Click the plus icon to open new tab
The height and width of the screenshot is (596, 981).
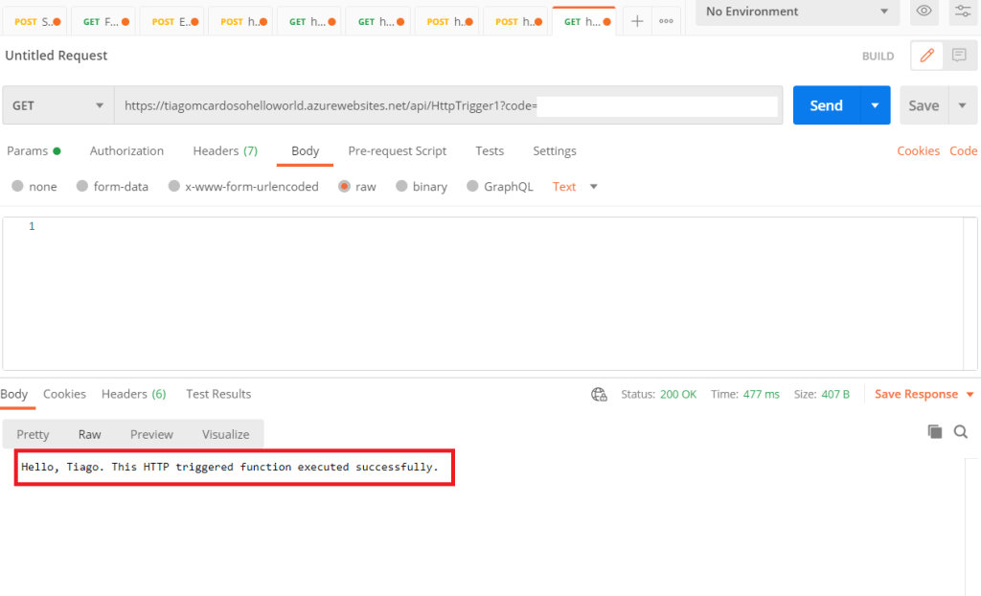[637, 21]
